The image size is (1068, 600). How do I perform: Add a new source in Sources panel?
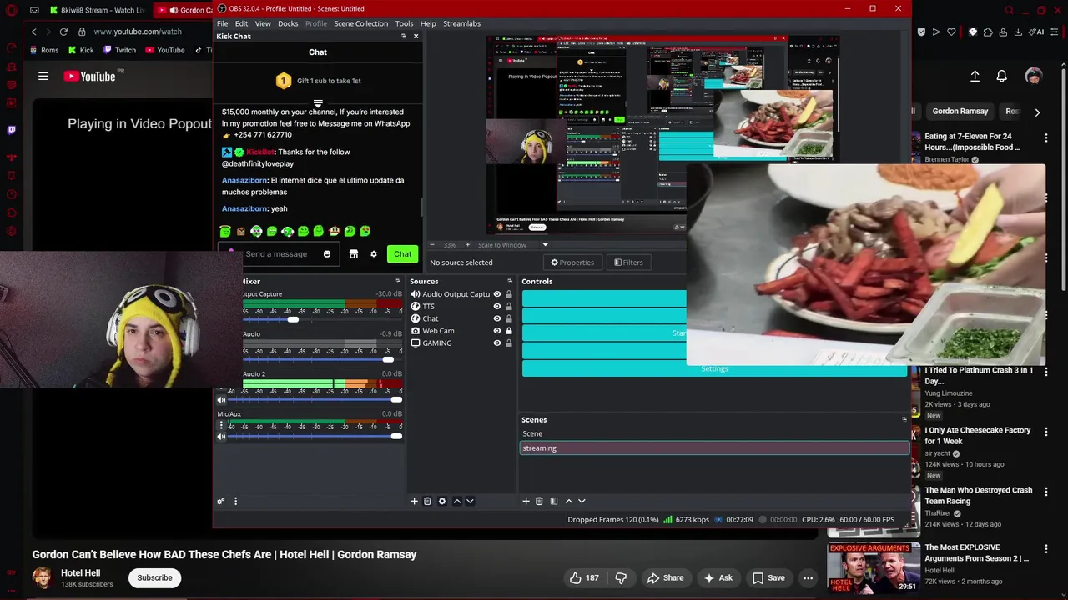tap(414, 501)
